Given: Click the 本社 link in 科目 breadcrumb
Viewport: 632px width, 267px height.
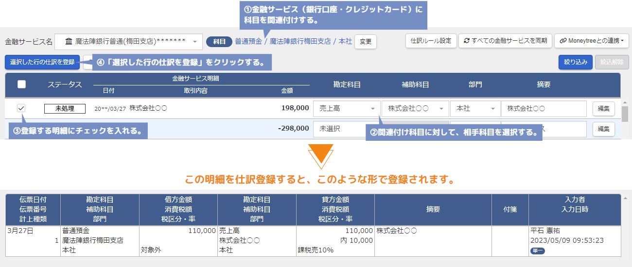Looking at the screenshot, I should (345, 42).
